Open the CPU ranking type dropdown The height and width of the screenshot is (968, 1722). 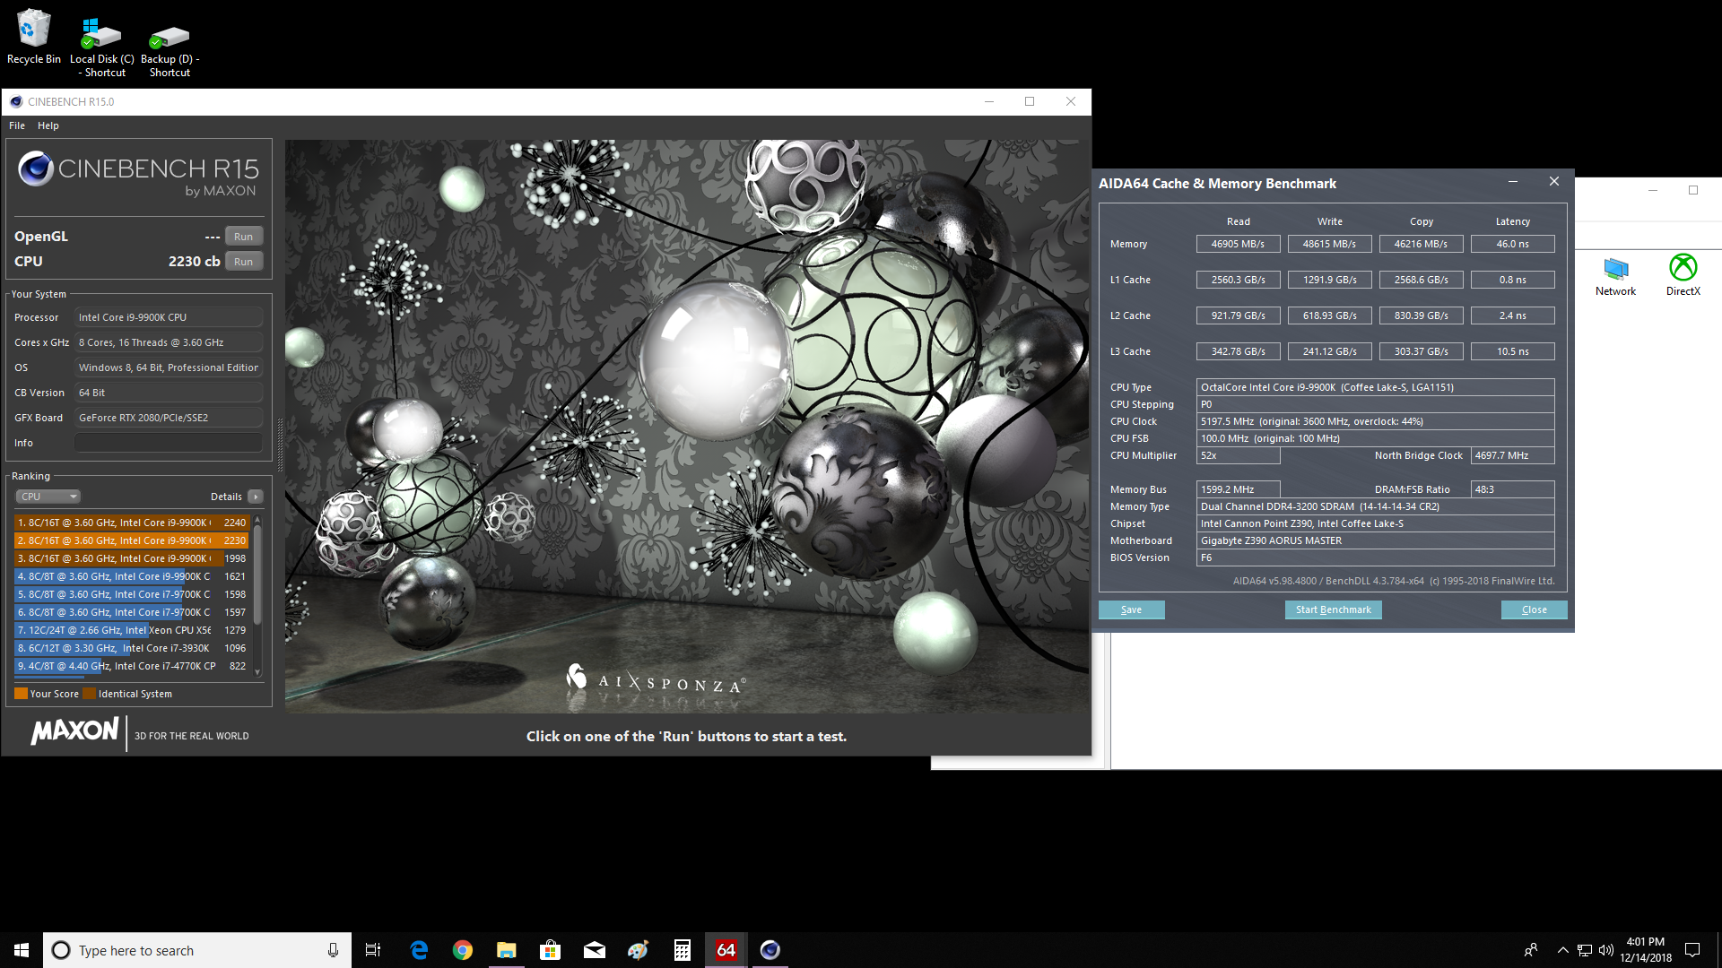pyautogui.click(x=48, y=497)
